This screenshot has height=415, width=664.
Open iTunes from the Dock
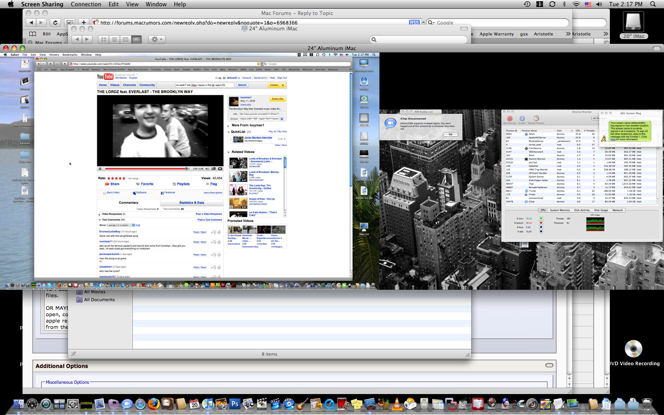point(207,404)
